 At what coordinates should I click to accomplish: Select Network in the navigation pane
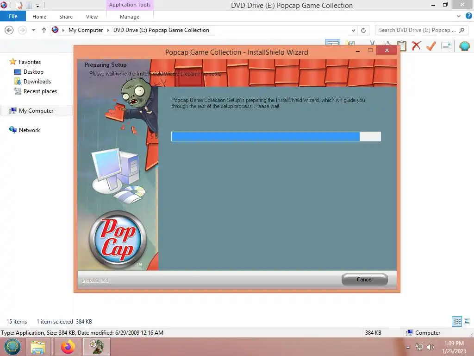(29, 130)
